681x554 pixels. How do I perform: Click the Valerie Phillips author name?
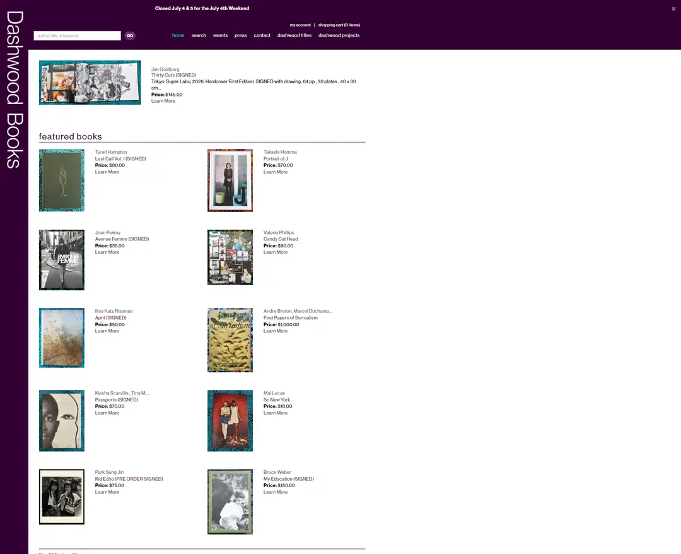pos(279,233)
